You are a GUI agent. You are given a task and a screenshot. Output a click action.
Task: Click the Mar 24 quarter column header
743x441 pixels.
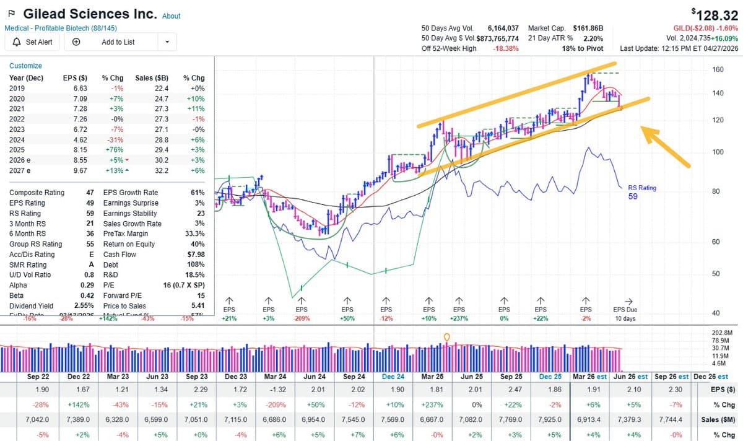coord(275,377)
